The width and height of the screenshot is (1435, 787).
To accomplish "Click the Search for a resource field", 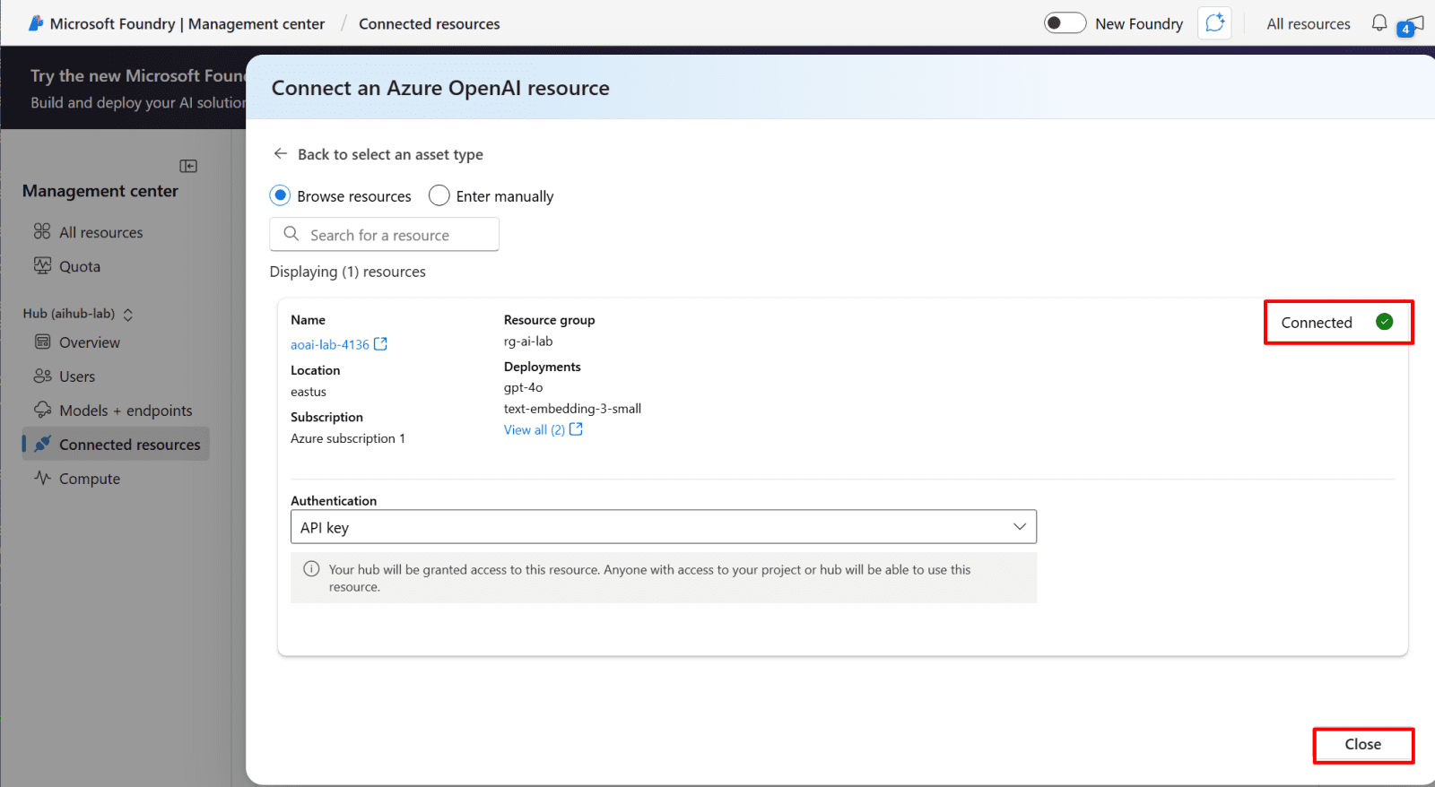I will pos(384,235).
